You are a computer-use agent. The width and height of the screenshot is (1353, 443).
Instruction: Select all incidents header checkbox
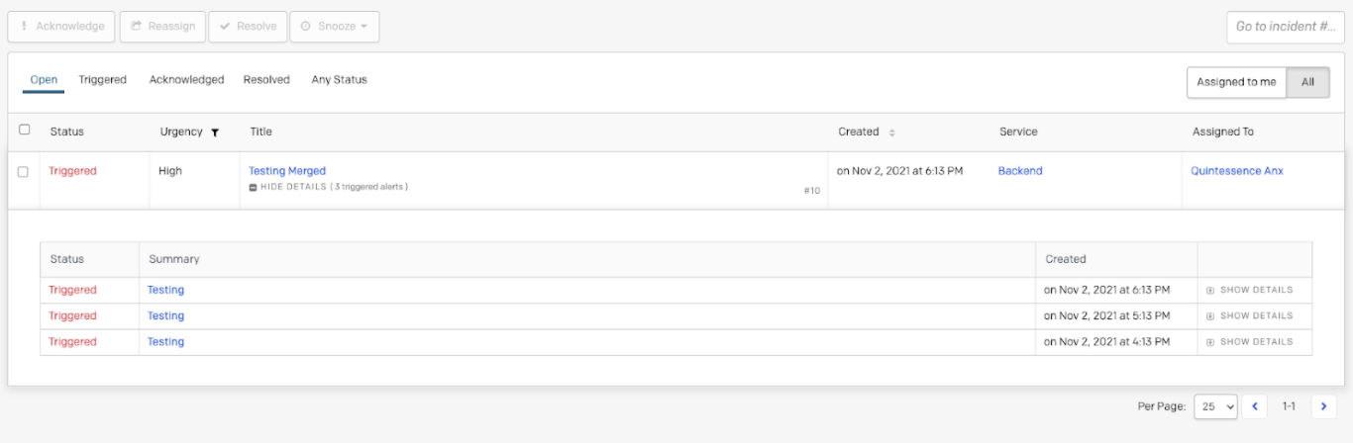pos(25,130)
